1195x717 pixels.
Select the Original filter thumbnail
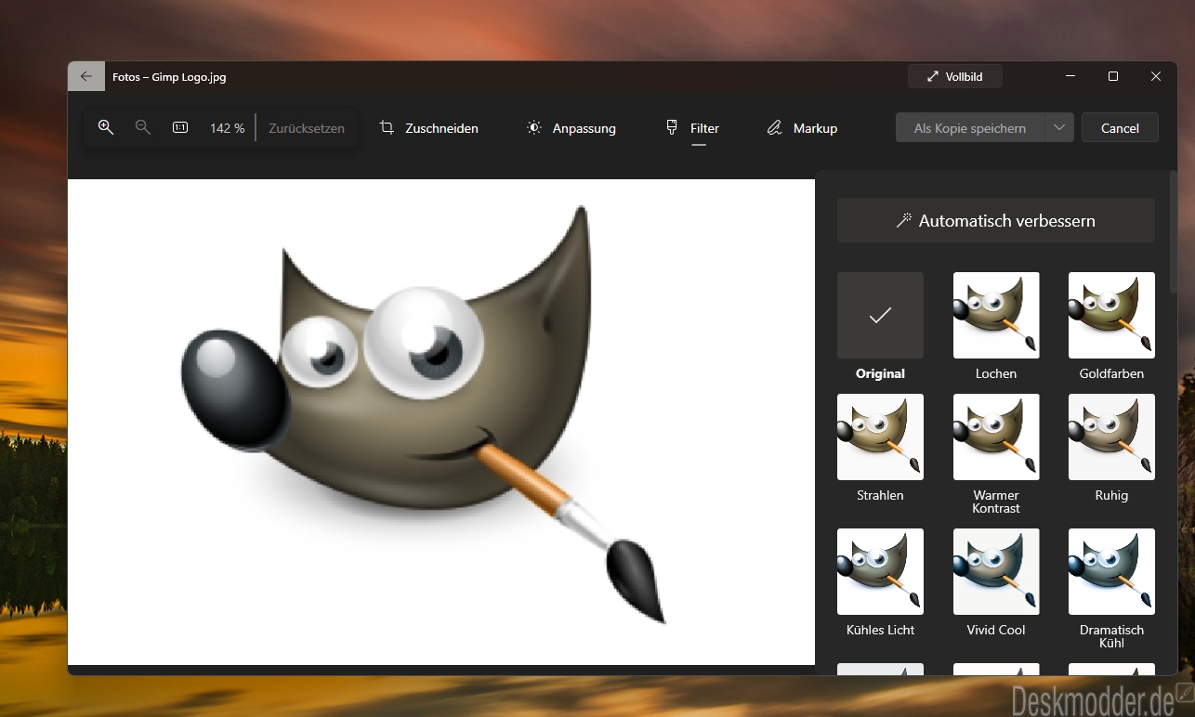point(880,315)
